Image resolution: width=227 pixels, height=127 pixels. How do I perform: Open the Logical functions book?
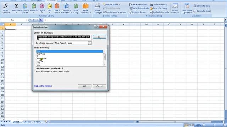(42, 8)
